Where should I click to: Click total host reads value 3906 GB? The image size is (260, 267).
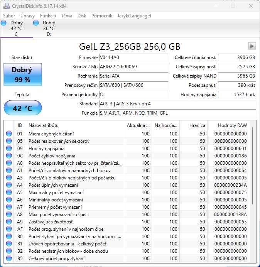(237, 57)
